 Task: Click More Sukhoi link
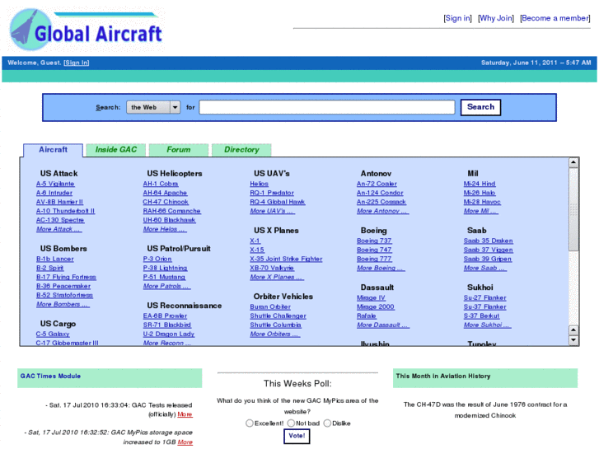[x=487, y=325]
